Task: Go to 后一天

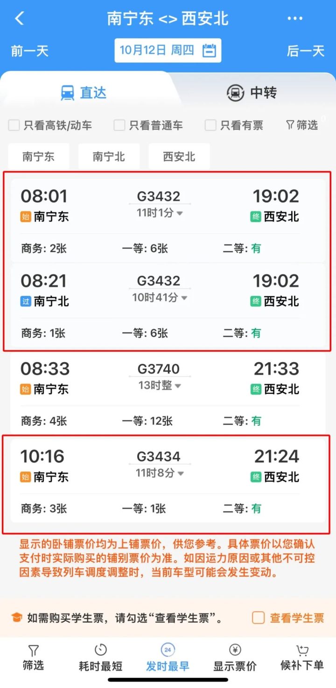Action: pyautogui.click(x=306, y=50)
